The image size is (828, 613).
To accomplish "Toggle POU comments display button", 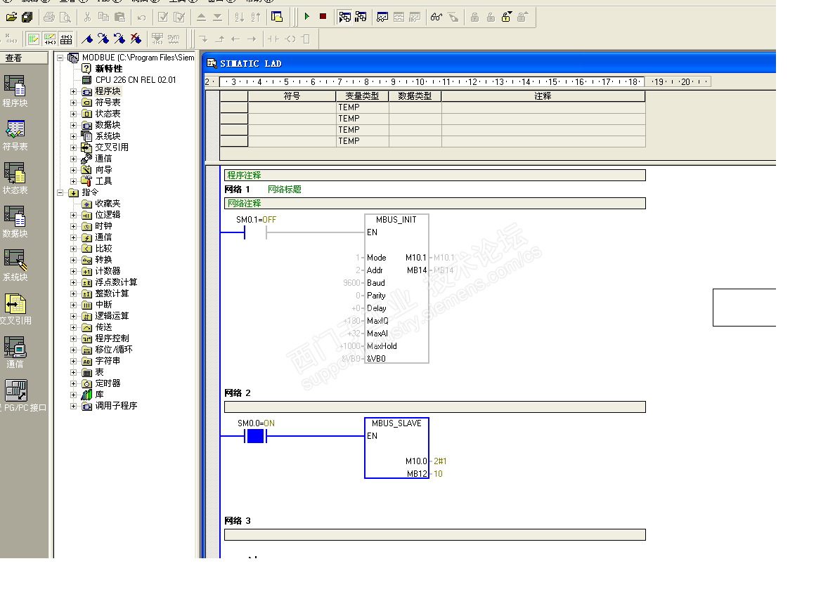I will 33,39.
